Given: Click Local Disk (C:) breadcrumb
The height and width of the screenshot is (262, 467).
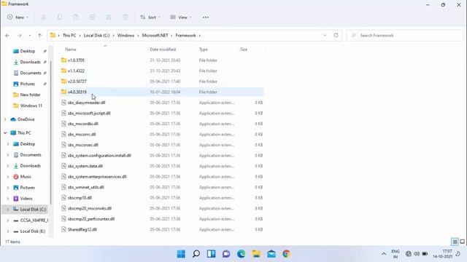Looking at the screenshot, I should pyautogui.click(x=96, y=36).
